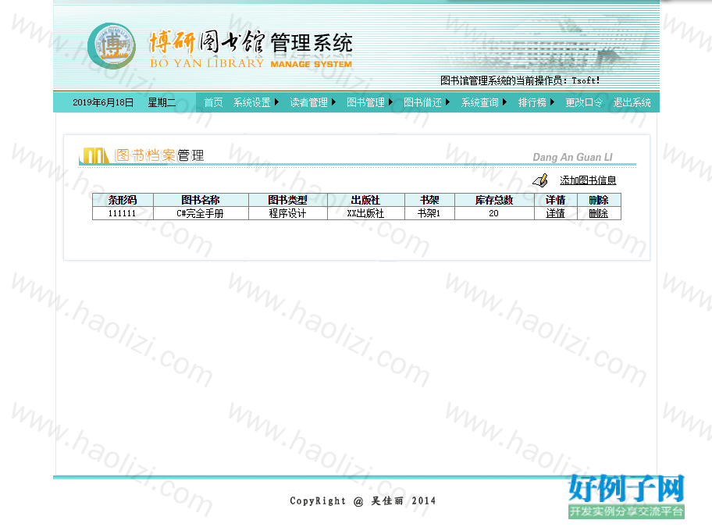Select the 书架1 shelf cell
The image size is (712, 527).
point(429,213)
